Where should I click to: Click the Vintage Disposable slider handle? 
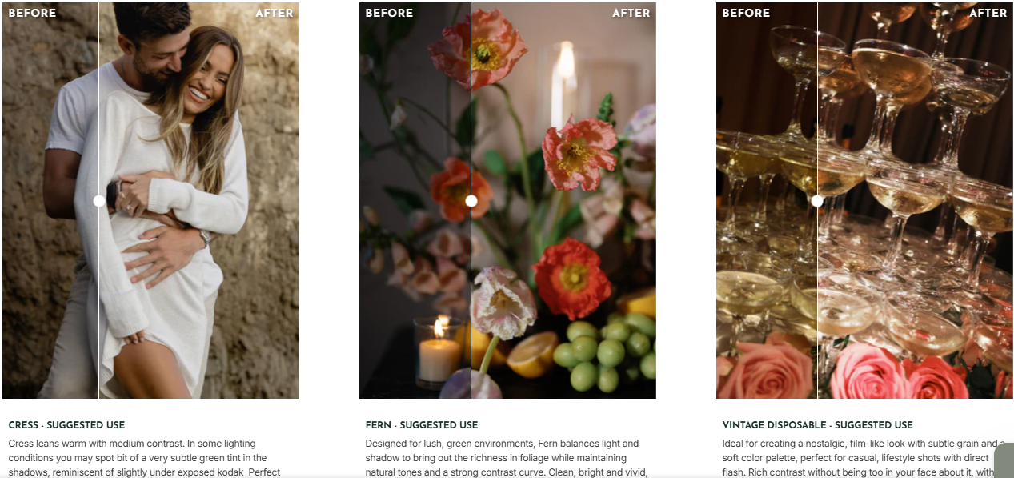[x=817, y=201]
